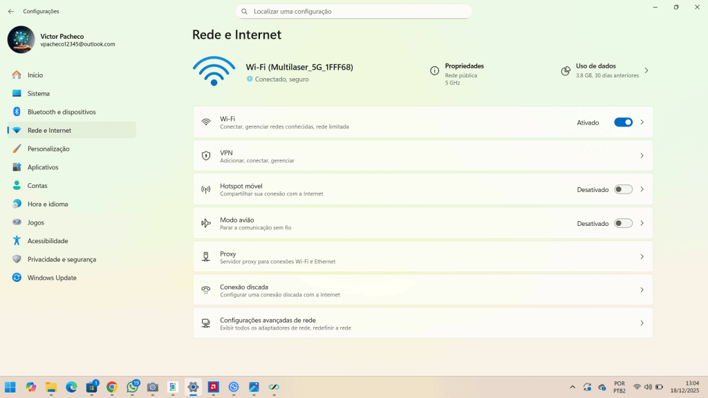
Task: Open Configurações avançadas de rede
Action: click(x=422, y=323)
